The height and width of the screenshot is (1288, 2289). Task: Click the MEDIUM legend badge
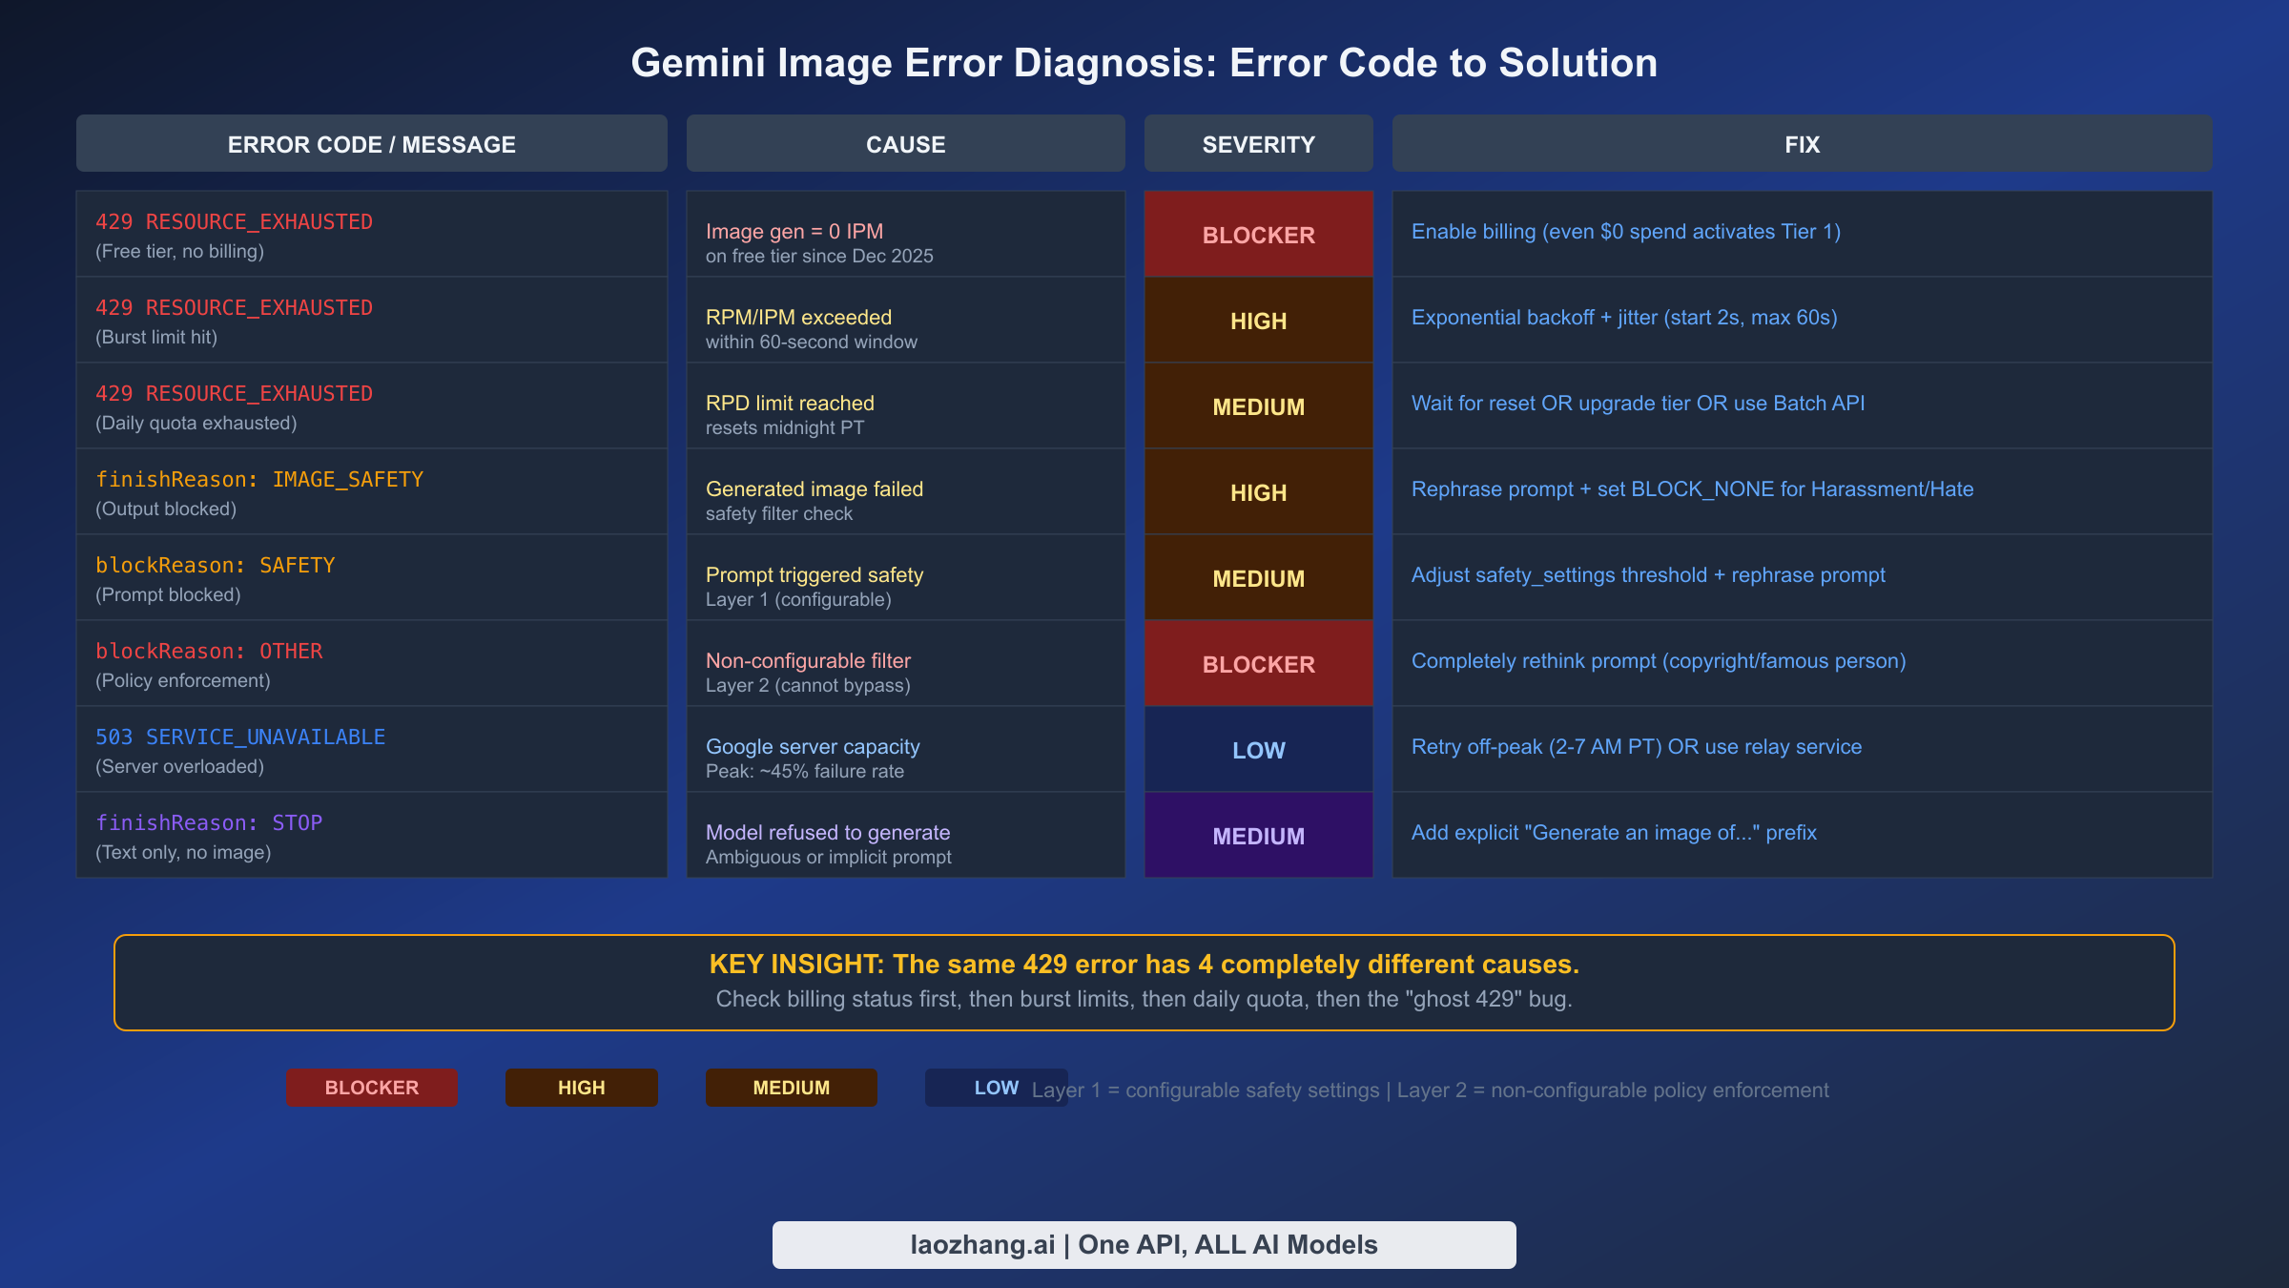[x=791, y=1087]
